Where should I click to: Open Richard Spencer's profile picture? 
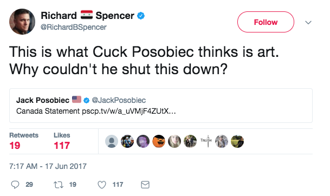[x=22, y=22]
